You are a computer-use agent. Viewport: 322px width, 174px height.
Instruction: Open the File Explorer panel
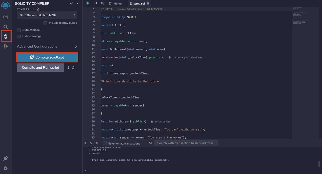coord(6,17)
